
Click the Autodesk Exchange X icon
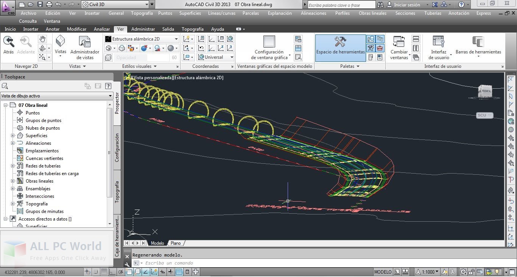[435, 5]
